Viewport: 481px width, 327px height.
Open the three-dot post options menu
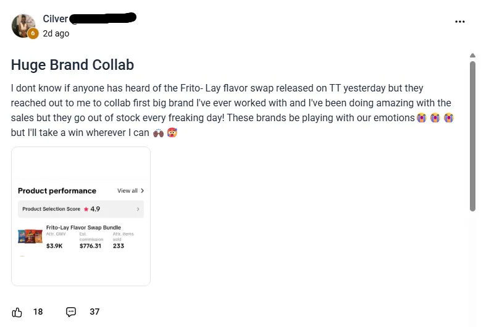click(459, 22)
